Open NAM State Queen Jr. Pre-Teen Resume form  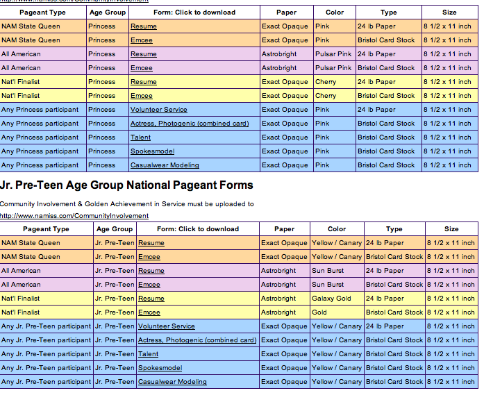pyautogui.click(x=151, y=243)
